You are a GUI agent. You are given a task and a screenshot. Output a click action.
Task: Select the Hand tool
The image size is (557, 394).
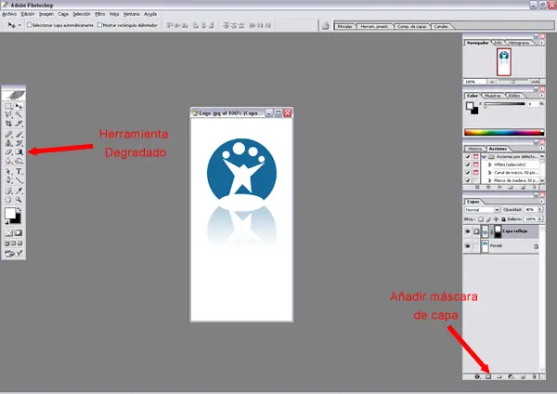[x=8, y=200]
